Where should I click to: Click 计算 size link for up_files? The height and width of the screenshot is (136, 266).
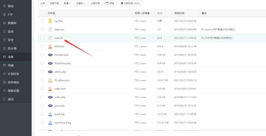tap(159, 21)
